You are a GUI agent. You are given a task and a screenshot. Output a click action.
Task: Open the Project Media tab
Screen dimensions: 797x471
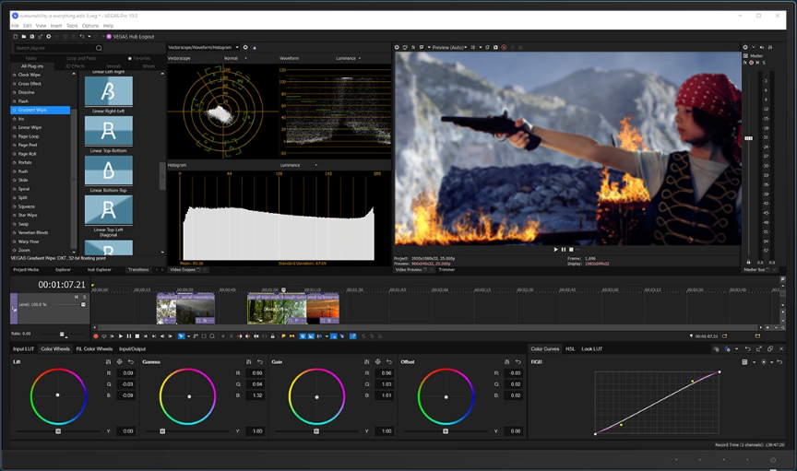click(26, 270)
